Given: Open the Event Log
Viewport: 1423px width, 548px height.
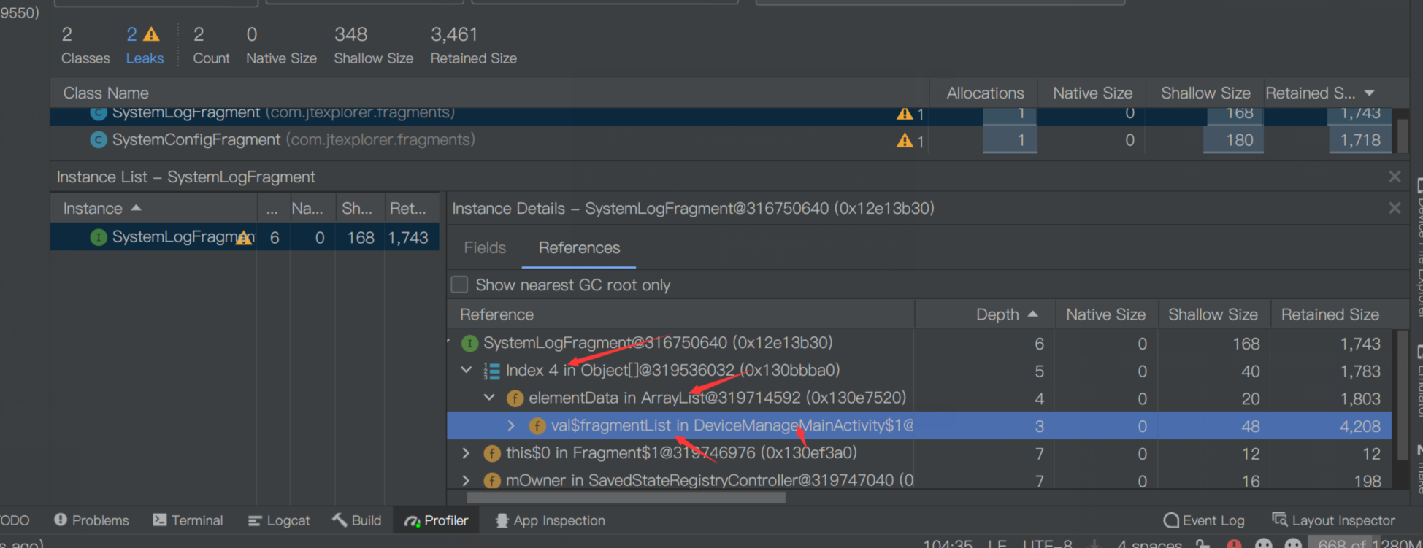Looking at the screenshot, I should (x=1204, y=520).
